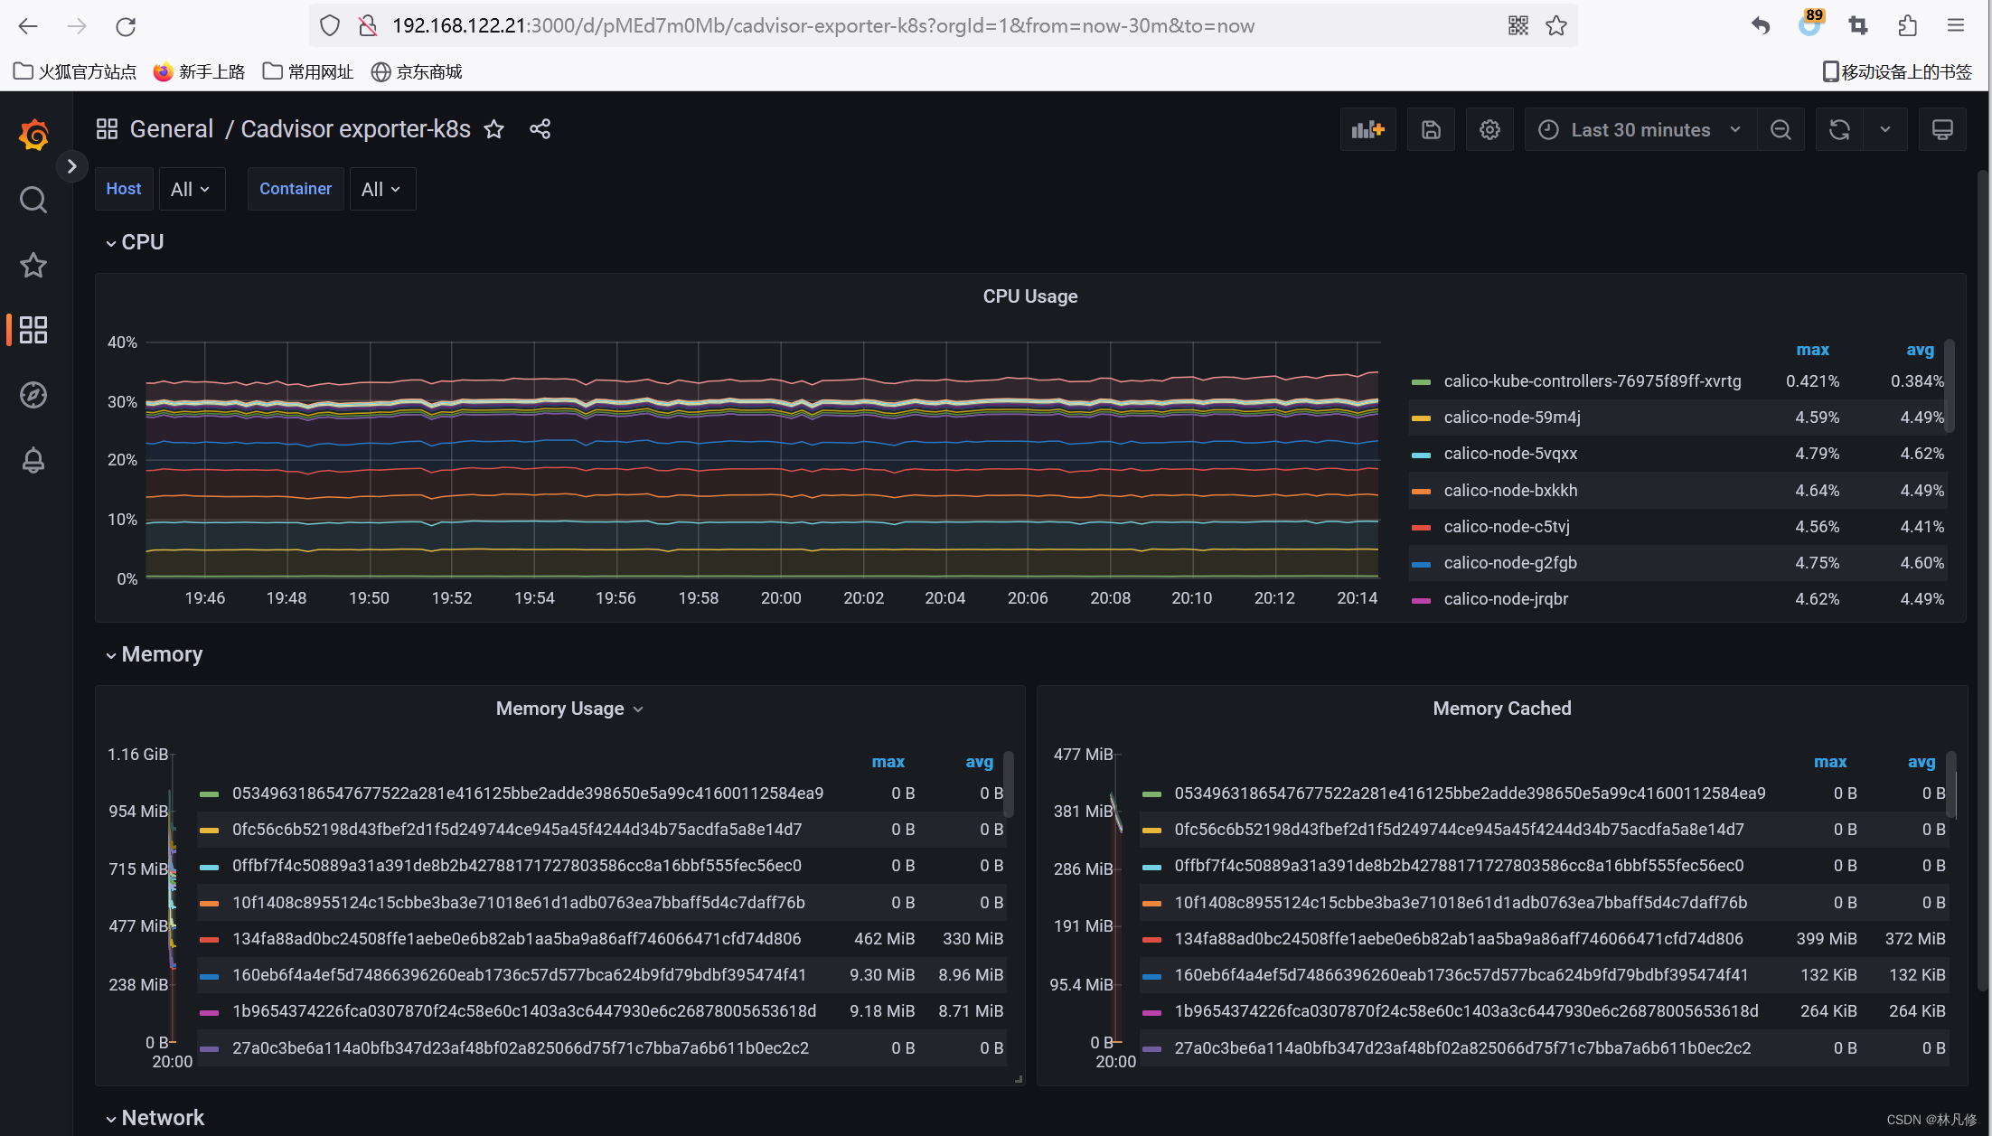Save the dashboard with the floppy icon
Image resolution: width=1992 pixels, height=1136 pixels.
(1431, 130)
